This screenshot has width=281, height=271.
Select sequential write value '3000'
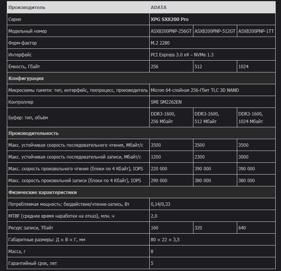tap(243, 157)
